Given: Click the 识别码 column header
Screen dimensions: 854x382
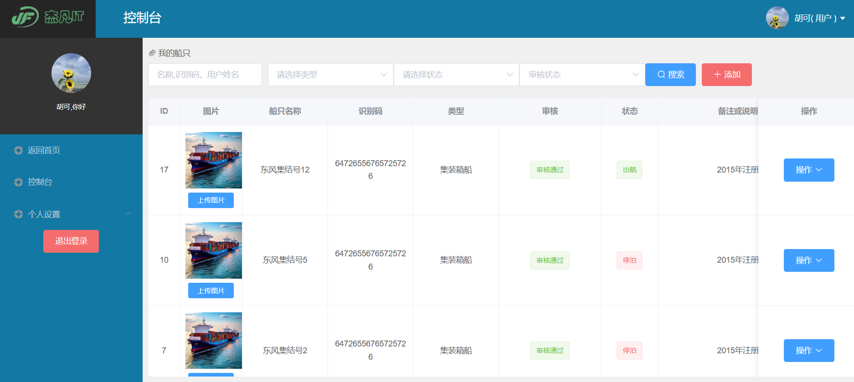Looking at the screenshot, I should tap(370, 111).
